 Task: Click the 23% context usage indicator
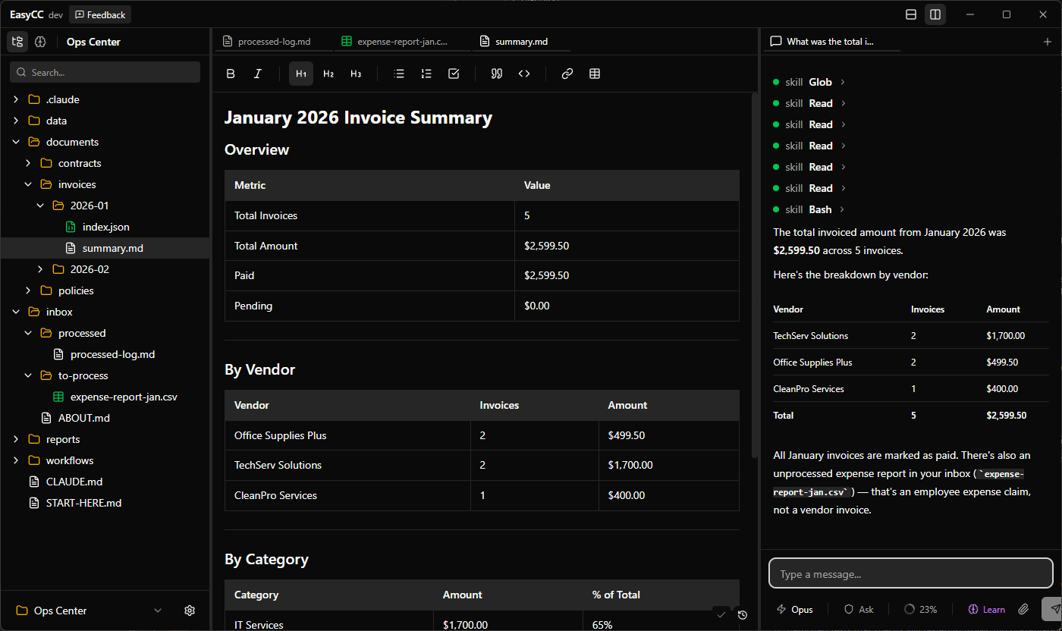[x=920, y=609]
